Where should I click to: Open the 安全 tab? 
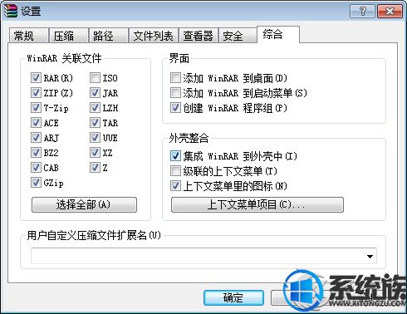tap(238, 36)
